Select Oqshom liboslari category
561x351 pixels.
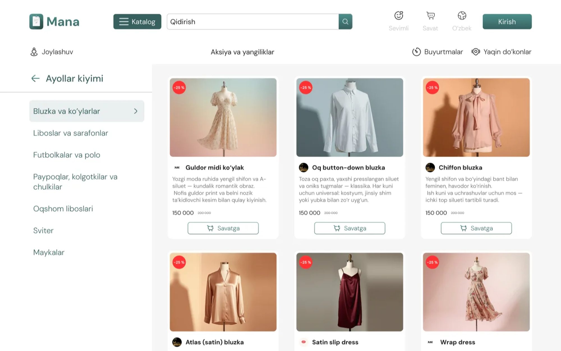[63, 209]
